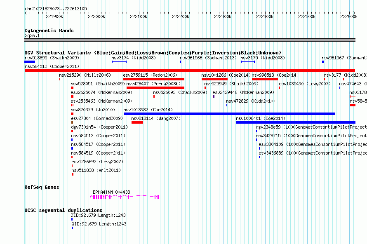The width and height of the screenshot is (367, 244).
Task: Select the esv2625074 (McKernan2009) label
Action: pos(101,92)
